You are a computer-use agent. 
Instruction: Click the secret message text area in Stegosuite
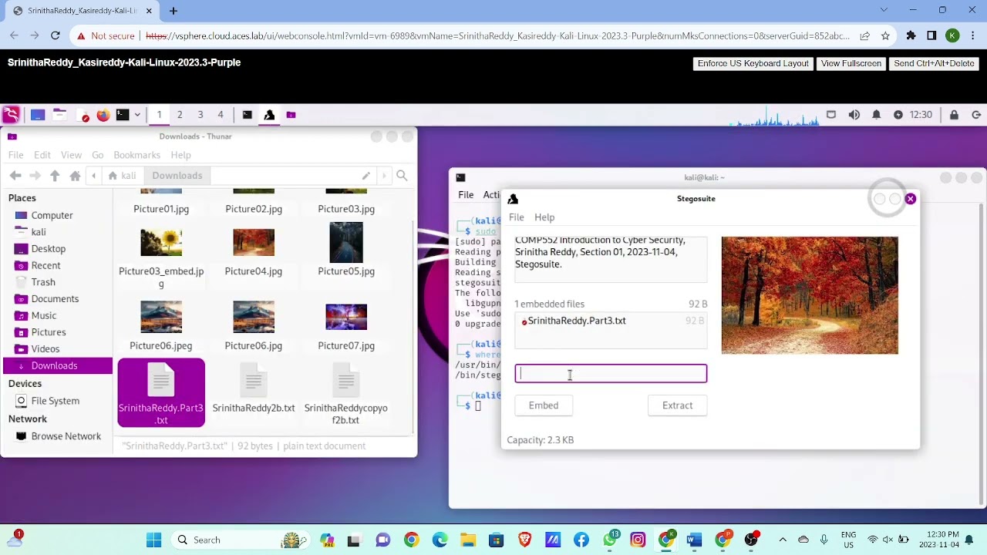(x=611, y=259)
